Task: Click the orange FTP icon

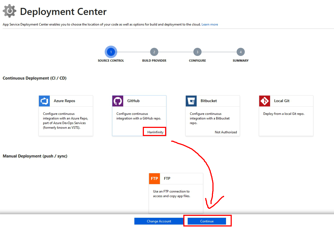Action: 154,178
